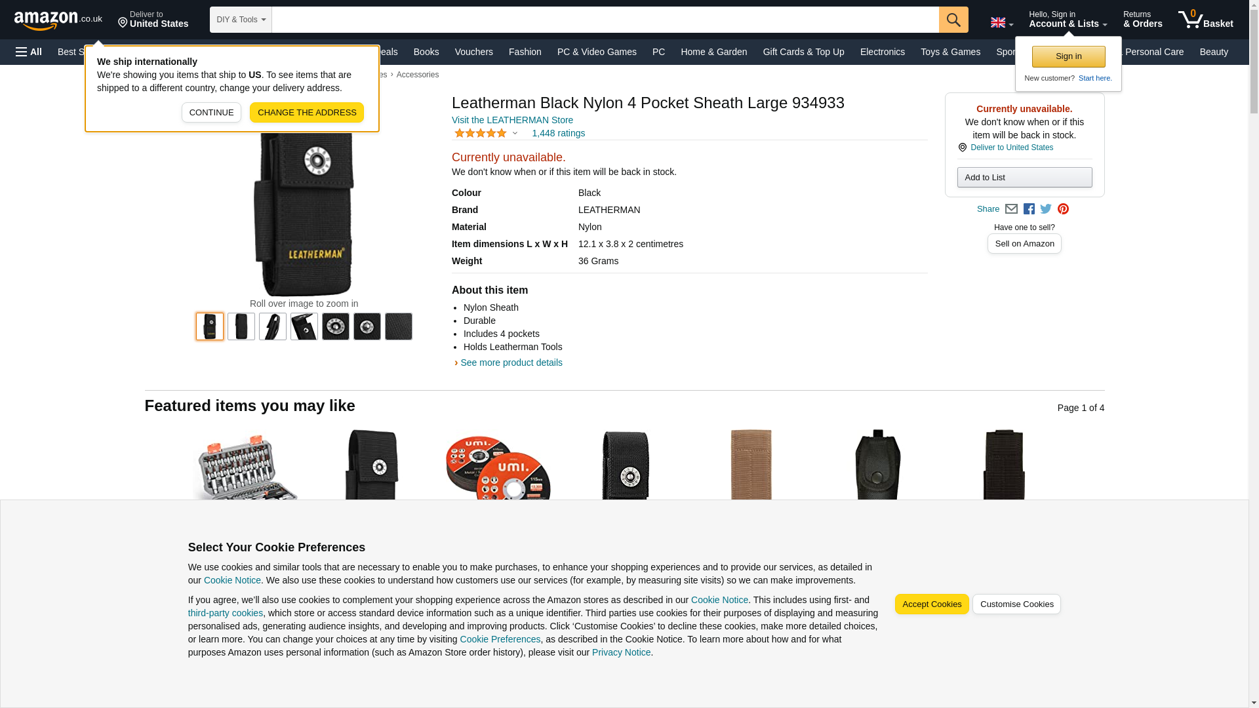
Task: Share the product on Pinterest
Action: point(1063,209)
